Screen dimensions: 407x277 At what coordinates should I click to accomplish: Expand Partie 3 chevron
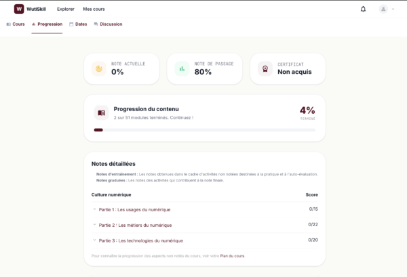click(x=94, y=240)
